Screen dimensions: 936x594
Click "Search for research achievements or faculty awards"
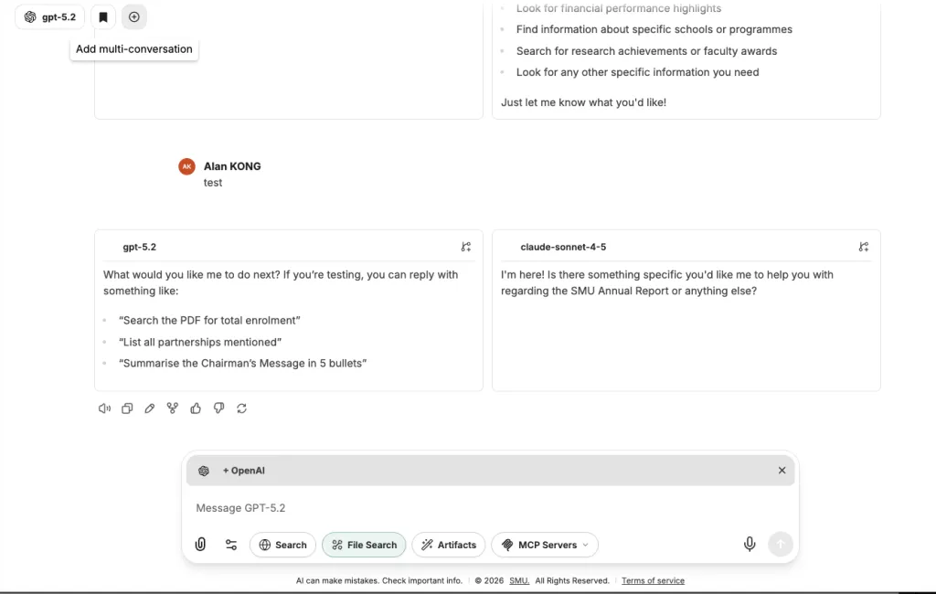point(646,51)
